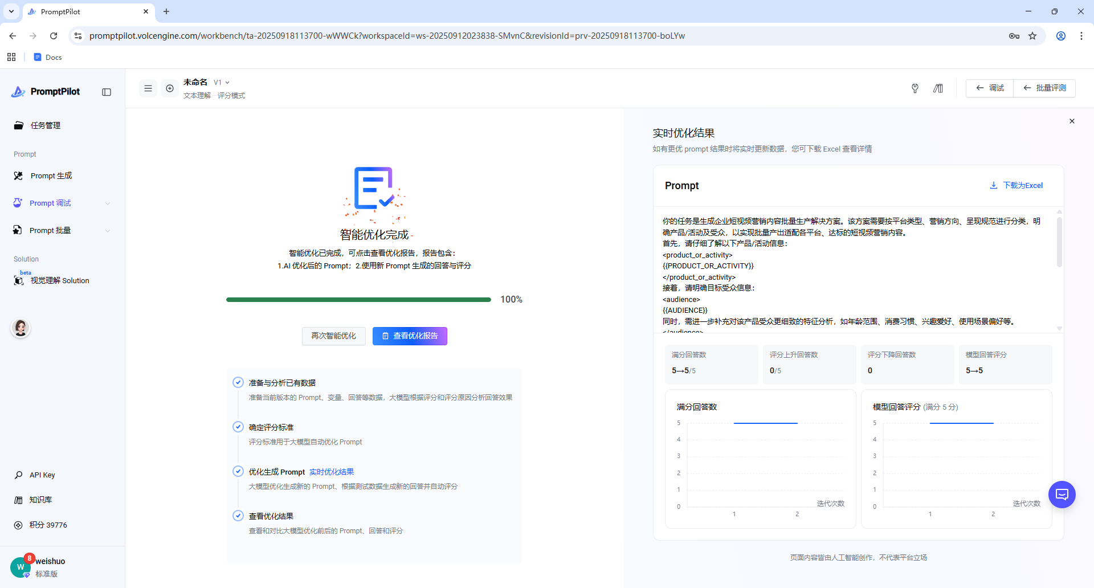Click the 查看优化报告 button
The image size is (1094, 588).
coord(410,336)
